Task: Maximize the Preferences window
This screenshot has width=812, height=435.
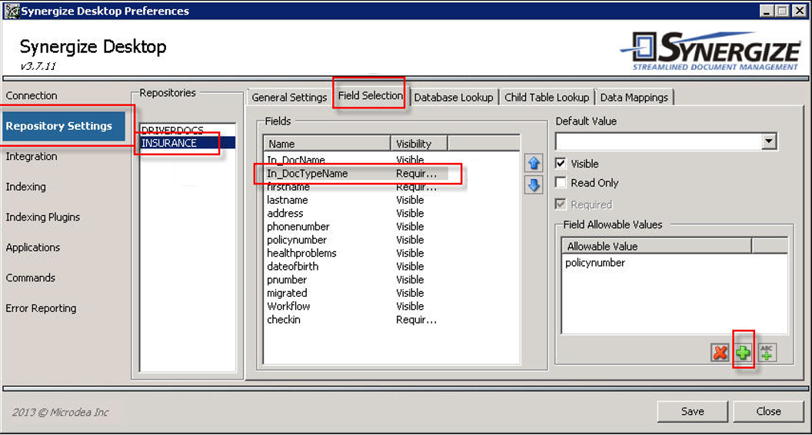Action: (x=782, y=10)
